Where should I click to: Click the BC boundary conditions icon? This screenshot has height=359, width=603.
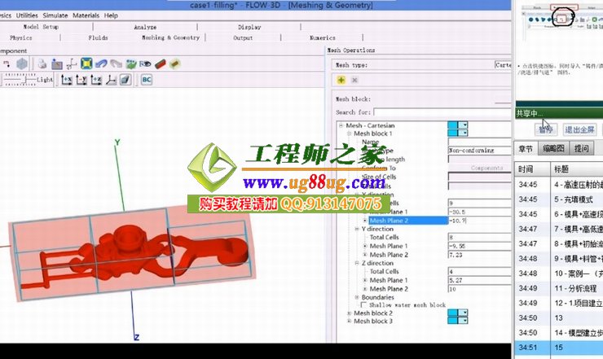coord(147,80)
